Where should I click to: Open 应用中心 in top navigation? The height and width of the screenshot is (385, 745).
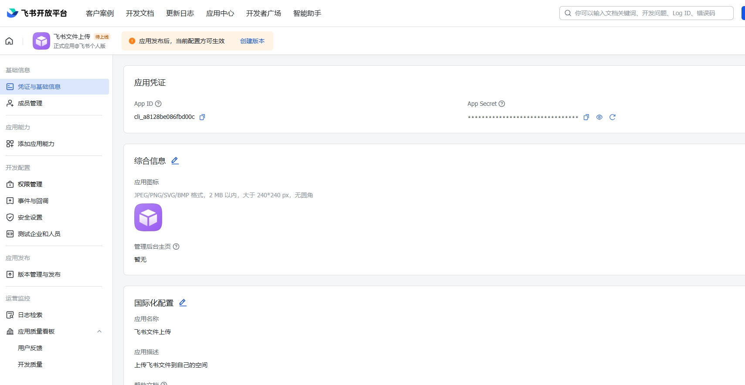[x=220, y=14]
